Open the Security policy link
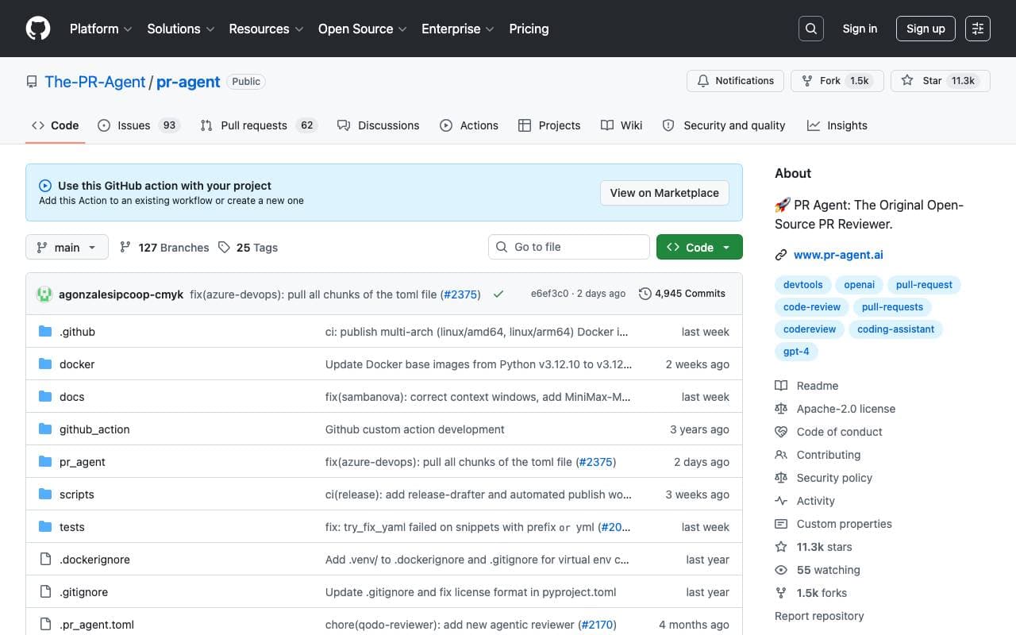The width and height of the screenshot is (1016, 635). click(x=834, y=478)
